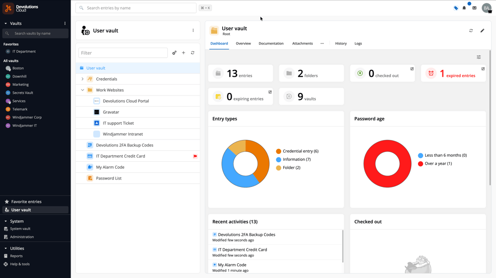Open IT Department favorite vault
496x278 pixels.
pyautogui.click(x=24, y=51)
